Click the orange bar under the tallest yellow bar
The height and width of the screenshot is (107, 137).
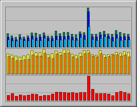[x=45, y=63]
